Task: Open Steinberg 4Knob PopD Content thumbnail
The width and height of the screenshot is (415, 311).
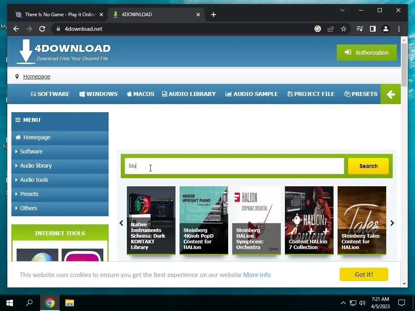Action: [203, 220]
